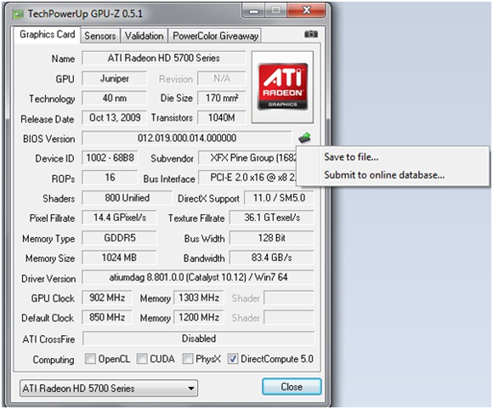Toggle the CUDA checkbox
The width and height of the screenshot is (493, 409).
[142, 358]
